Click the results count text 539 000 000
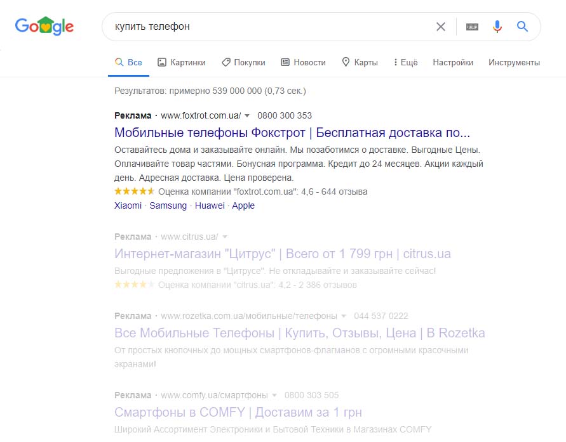566x442 pixels. [x=237, y=91]
